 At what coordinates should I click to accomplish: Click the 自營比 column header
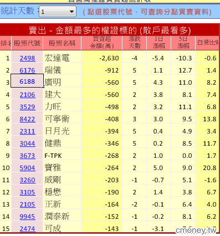208,43
